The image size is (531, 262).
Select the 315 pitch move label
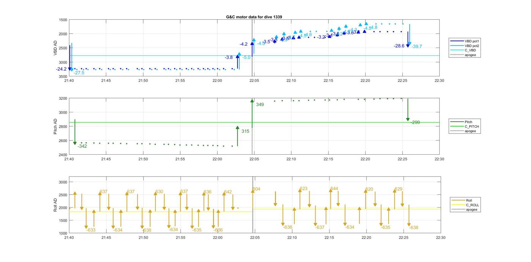pos(245,131)
